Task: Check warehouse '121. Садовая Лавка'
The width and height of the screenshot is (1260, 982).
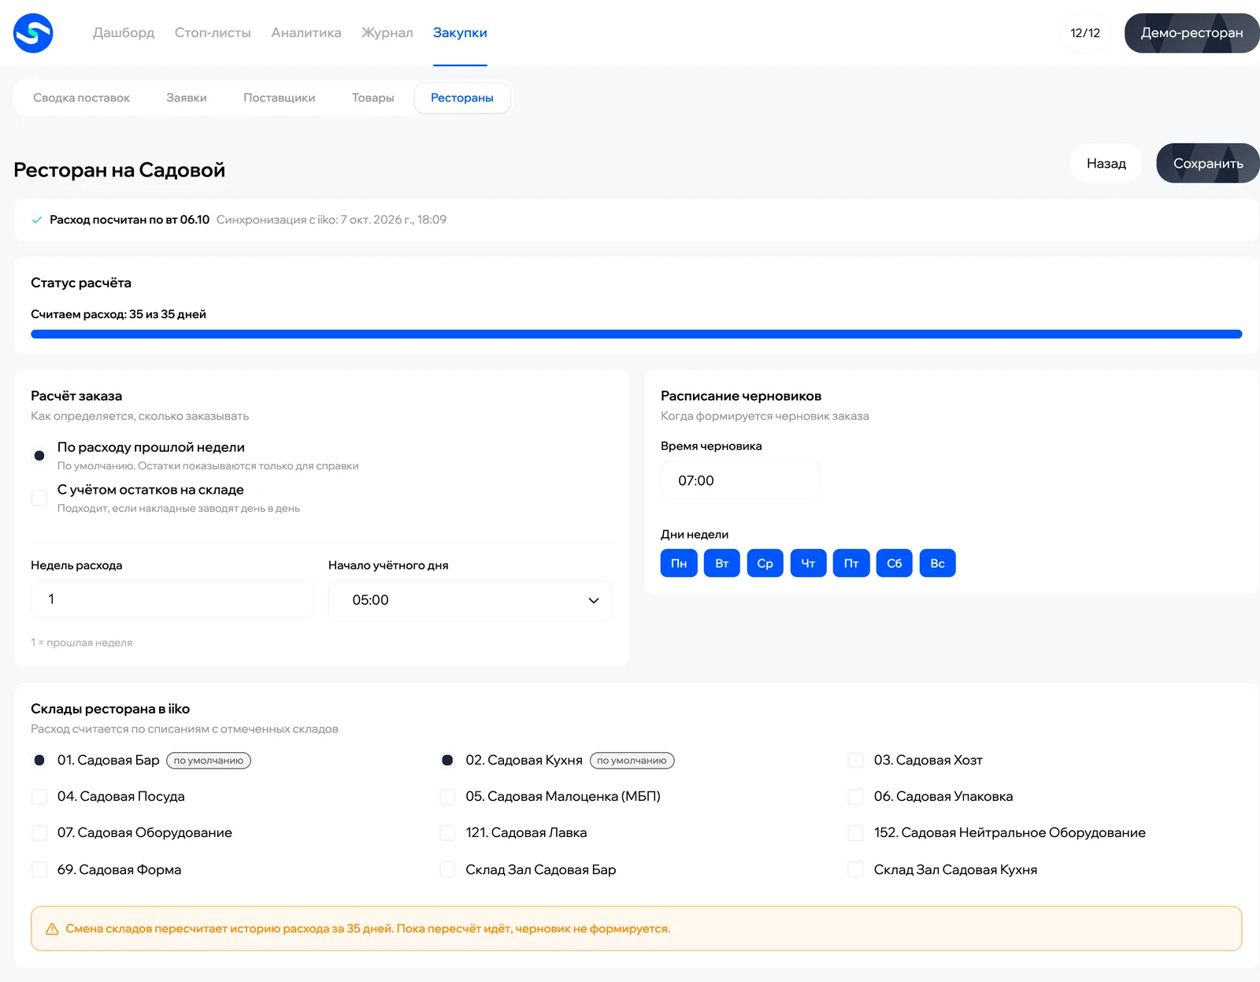Action: (447, 832)
